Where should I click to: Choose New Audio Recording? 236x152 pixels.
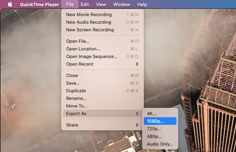tap(103, 22)
